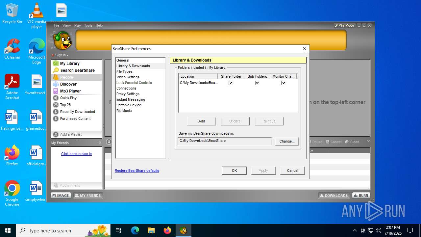The width and height of the screenshot is (421, 237).
Task: Open the Task View taskbar icon
Action: pyautogui.click(x=118, y=230)
